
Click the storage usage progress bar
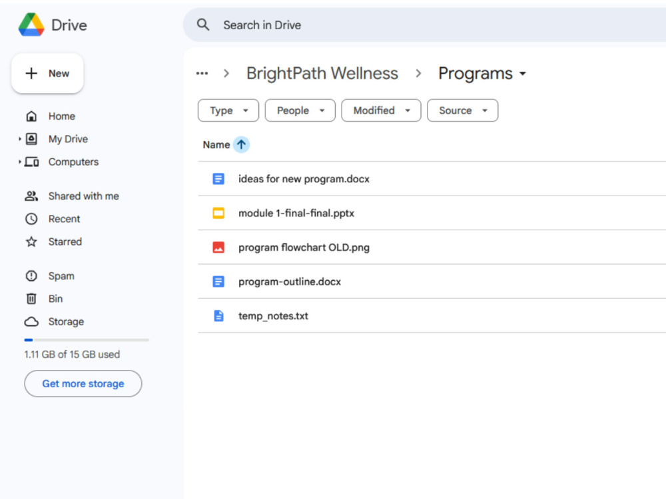point(87,340)
